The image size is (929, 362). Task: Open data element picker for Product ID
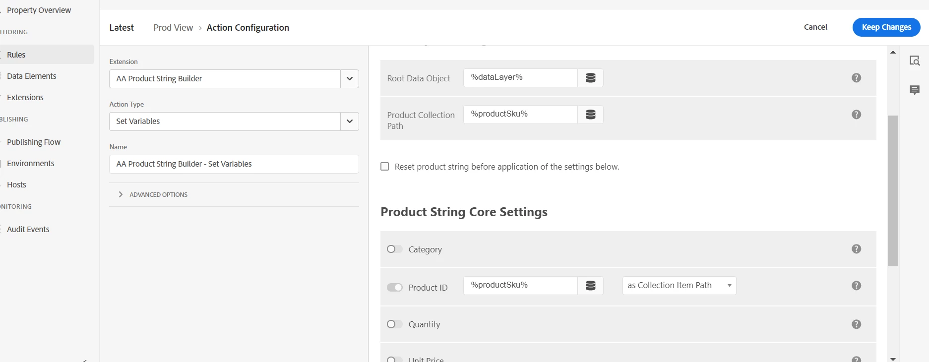(590, 286)
